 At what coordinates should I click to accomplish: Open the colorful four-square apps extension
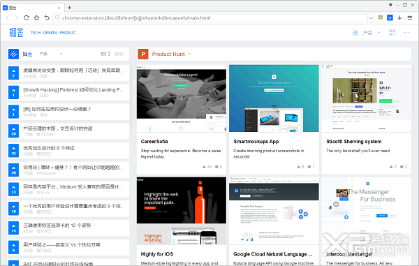381,17
